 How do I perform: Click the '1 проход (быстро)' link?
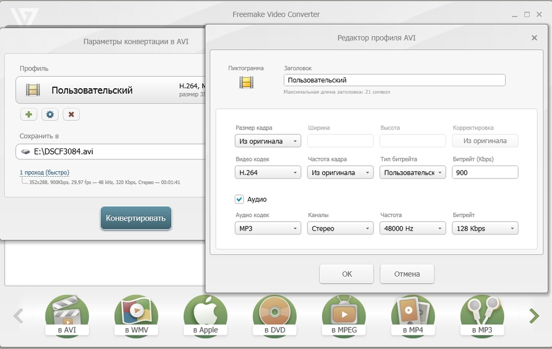click(x=44, y=172)
